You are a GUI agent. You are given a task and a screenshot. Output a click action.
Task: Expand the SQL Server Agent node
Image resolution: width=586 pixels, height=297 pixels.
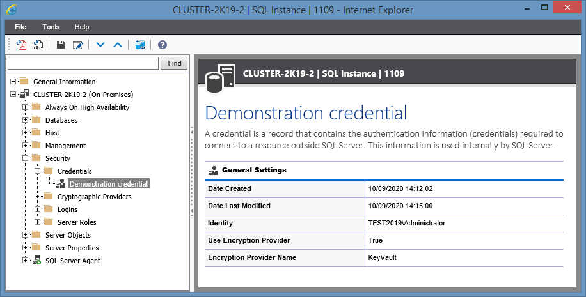pos(25,261)
